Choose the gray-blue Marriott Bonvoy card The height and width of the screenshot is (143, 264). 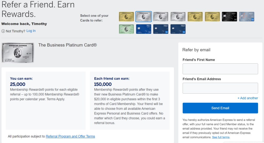coord(247,17)
